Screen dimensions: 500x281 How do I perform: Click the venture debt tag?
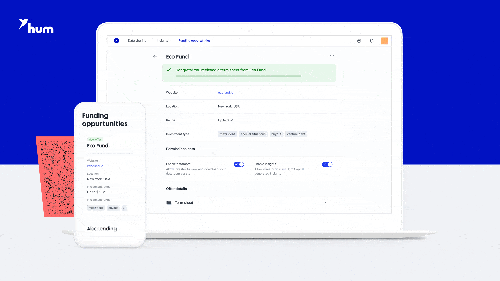point(296,134)
